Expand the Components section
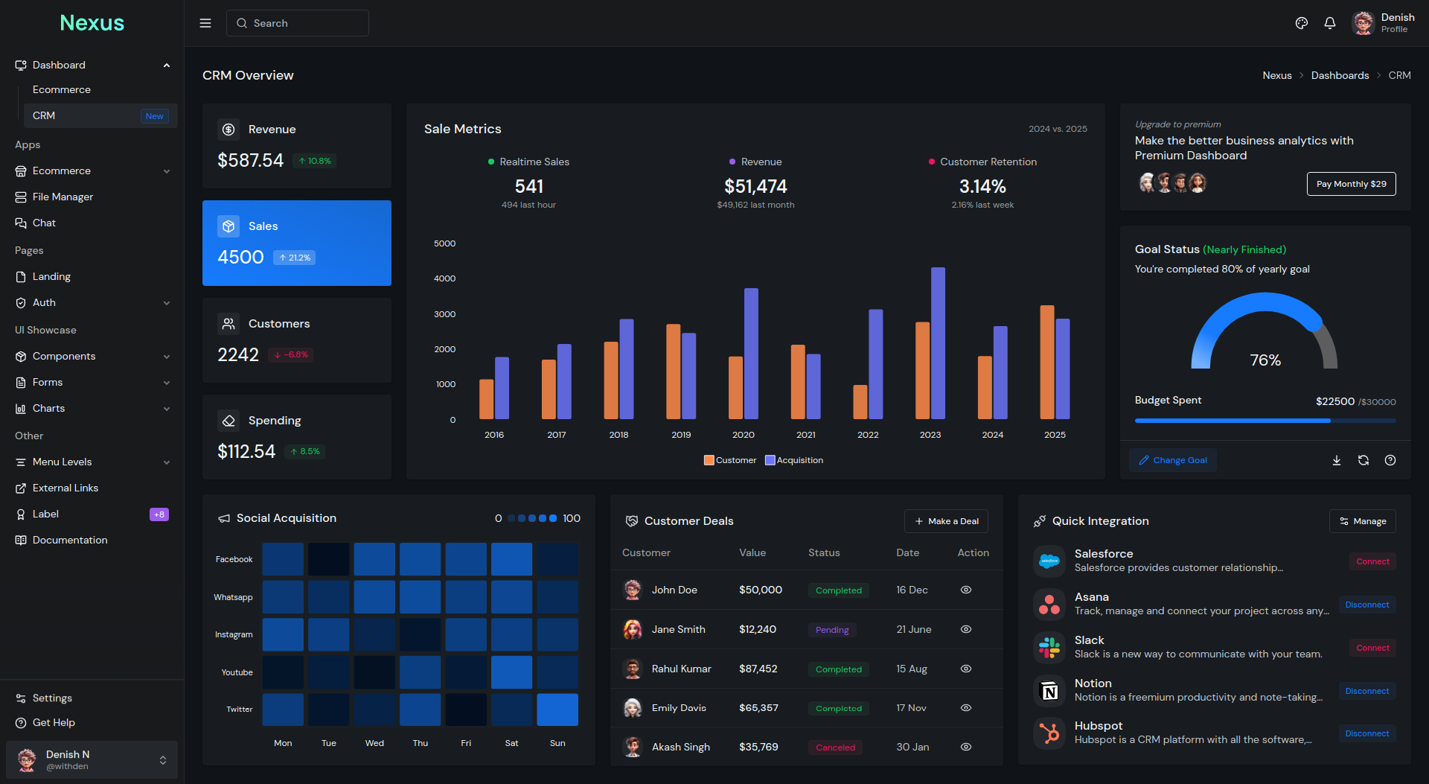The image size is (1429, 784). click(64, 356)
